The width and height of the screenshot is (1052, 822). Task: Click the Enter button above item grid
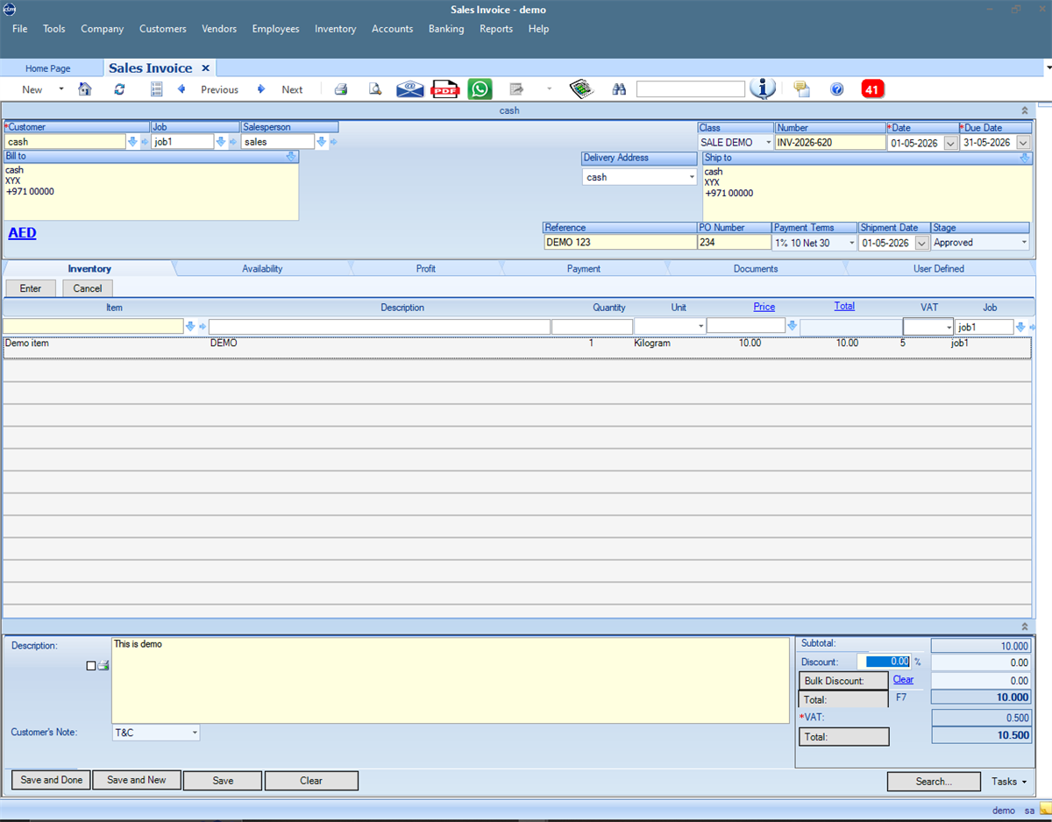coord(31,288)
